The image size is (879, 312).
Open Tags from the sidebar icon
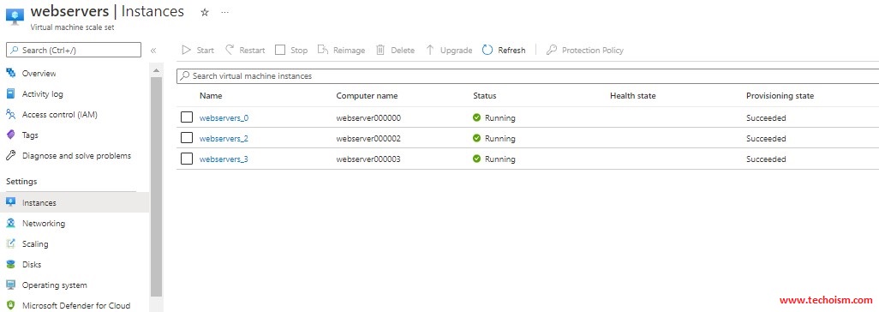pyautogui.click(x=10, y=135)
